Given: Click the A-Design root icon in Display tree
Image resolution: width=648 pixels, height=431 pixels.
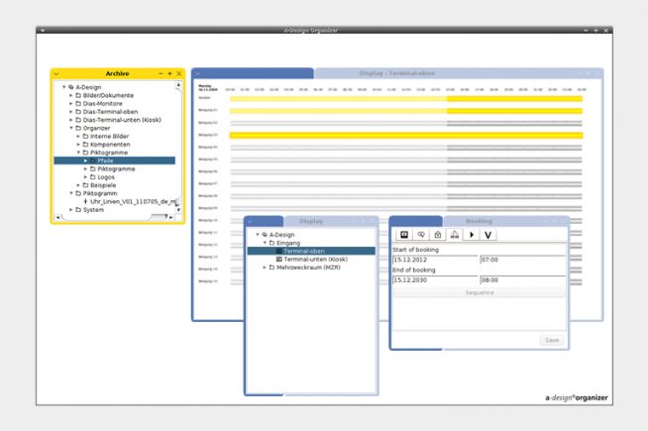Looking at the screenshot, I should [265, 234].
